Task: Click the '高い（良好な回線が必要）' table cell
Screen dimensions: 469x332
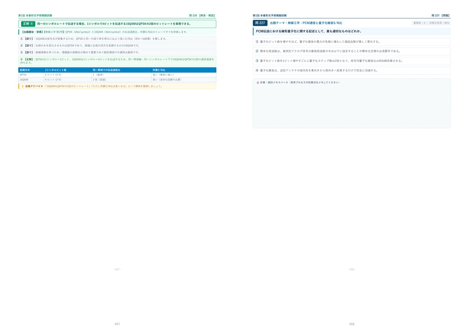Action: tap(184, 80)
